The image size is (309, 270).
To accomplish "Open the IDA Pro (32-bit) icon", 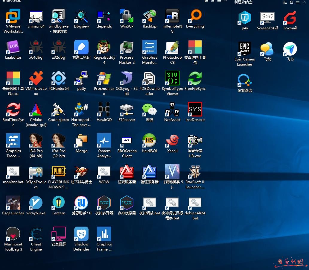I will (x=59, y=140).
